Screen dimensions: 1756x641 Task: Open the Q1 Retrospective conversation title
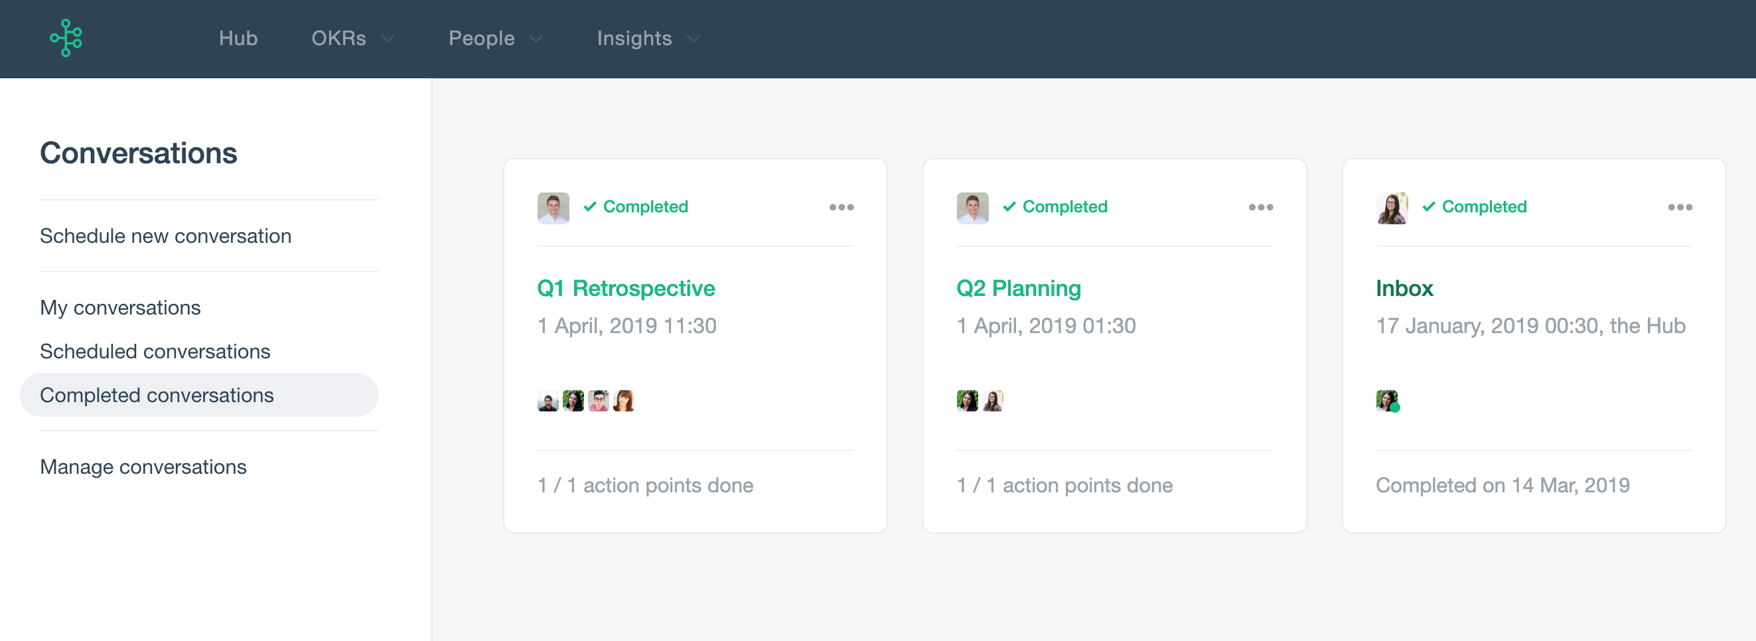tap(625, 289)
